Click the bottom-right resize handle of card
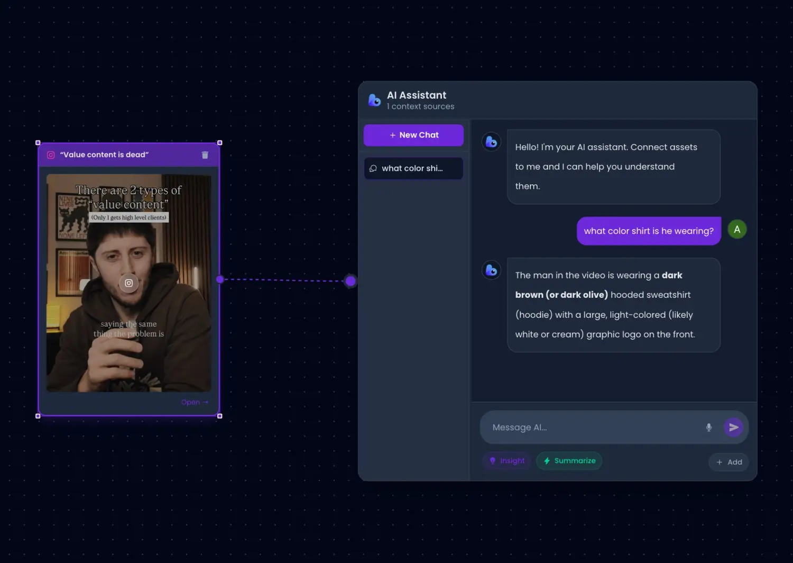Screen dimensions: 793x563 click(x=220, y=416)
